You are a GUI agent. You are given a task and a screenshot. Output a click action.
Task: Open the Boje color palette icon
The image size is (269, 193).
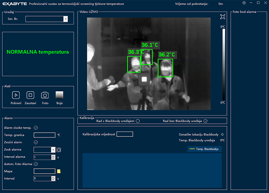(59, 95)
